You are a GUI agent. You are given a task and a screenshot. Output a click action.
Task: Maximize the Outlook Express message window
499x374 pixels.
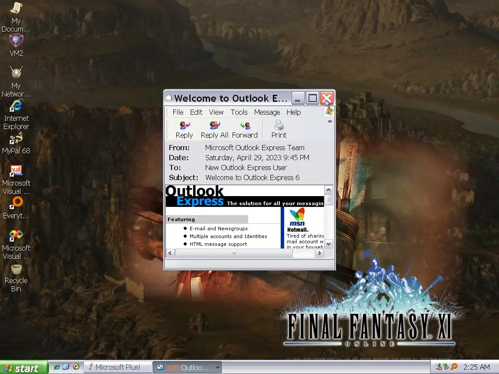(312, 98)
